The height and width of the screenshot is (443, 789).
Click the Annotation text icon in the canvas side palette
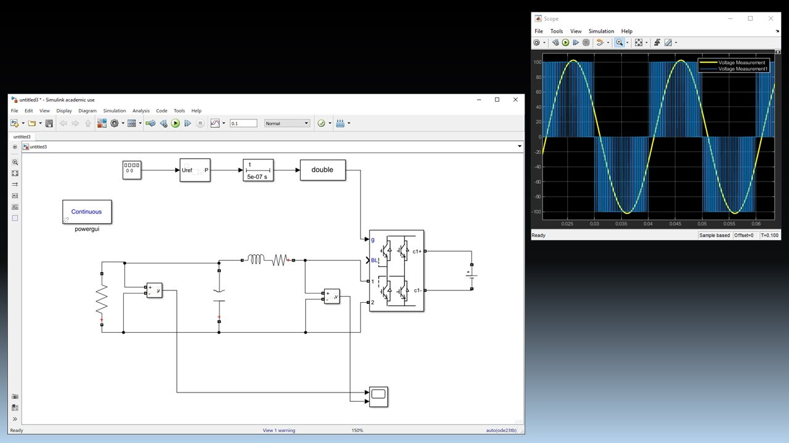[x=15, y=196]
